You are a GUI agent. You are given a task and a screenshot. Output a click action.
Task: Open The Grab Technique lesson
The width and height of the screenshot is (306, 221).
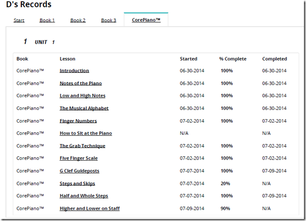[x=83, y=146]
